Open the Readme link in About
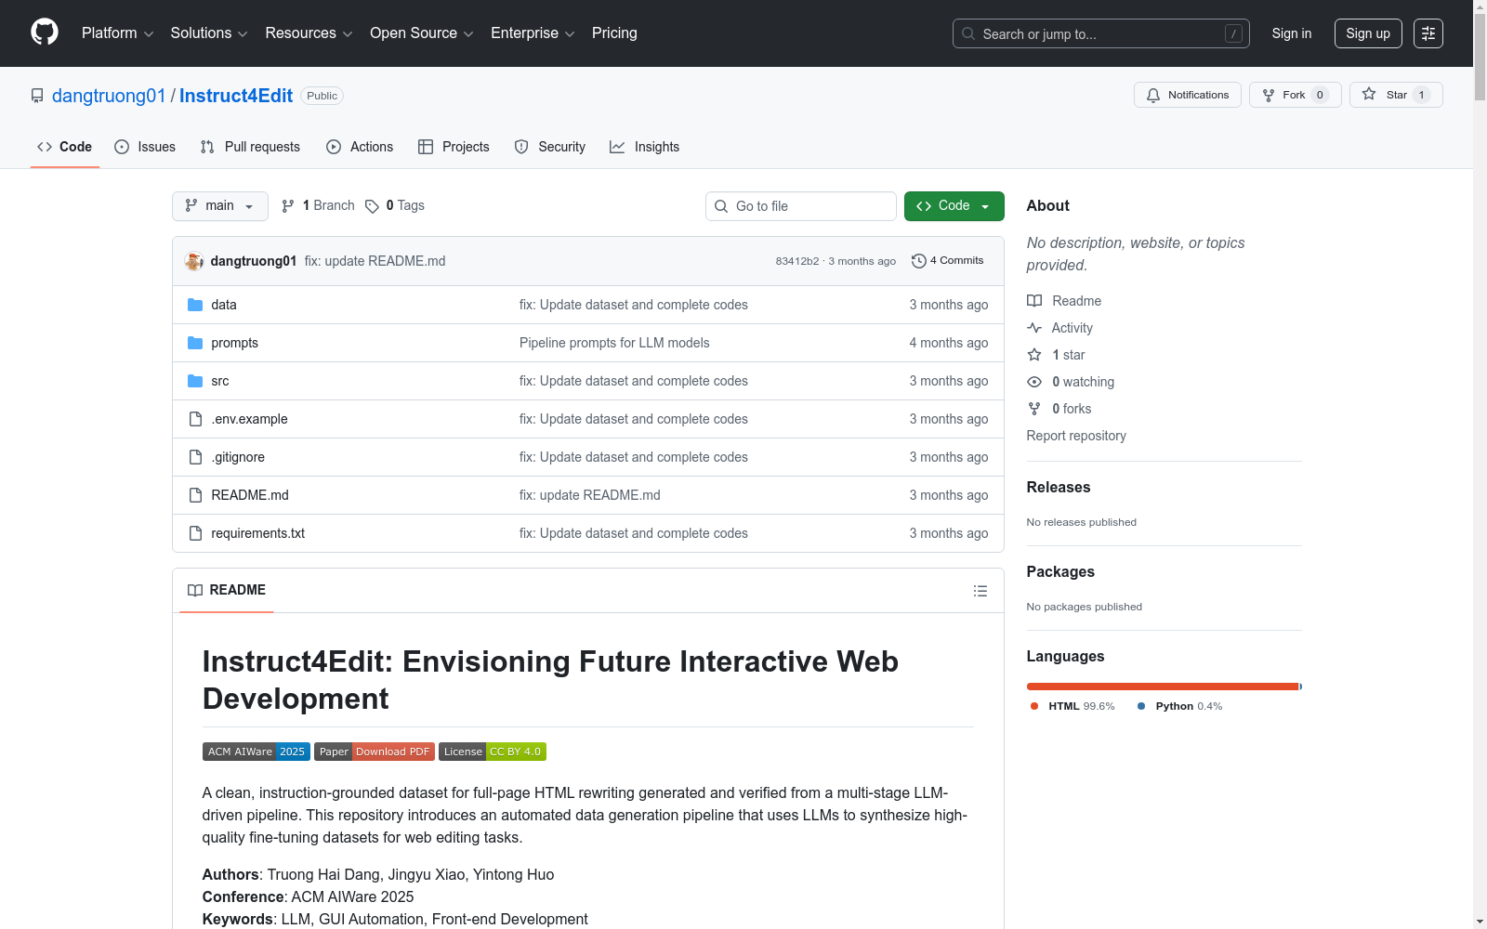This screenshot has height=929, width=1487. 1064,301
